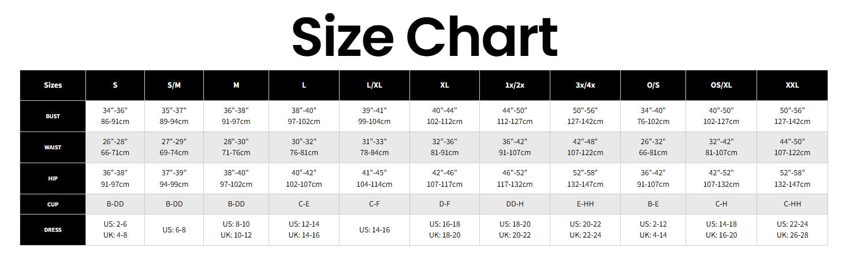Click dress size US: 2-12 for O/S
The width and height of the screenshot is (857, 271).
click(653, 230)
